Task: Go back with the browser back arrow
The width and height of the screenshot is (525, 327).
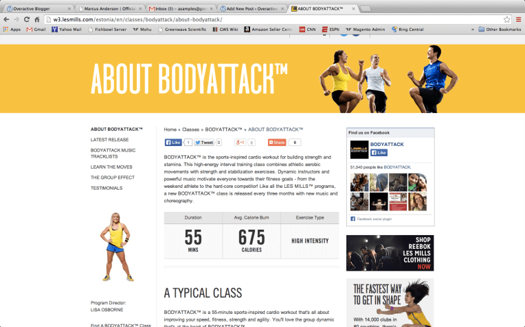Action: (6, 19)
